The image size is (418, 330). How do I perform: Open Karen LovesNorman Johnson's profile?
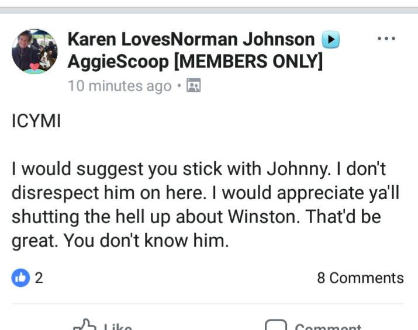coord(191,40)
